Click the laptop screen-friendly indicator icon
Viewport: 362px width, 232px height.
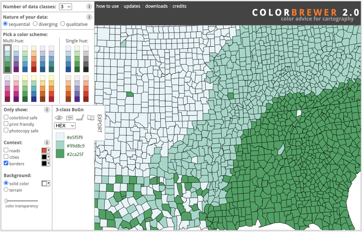pyautogui.click(x=80, y=118)
